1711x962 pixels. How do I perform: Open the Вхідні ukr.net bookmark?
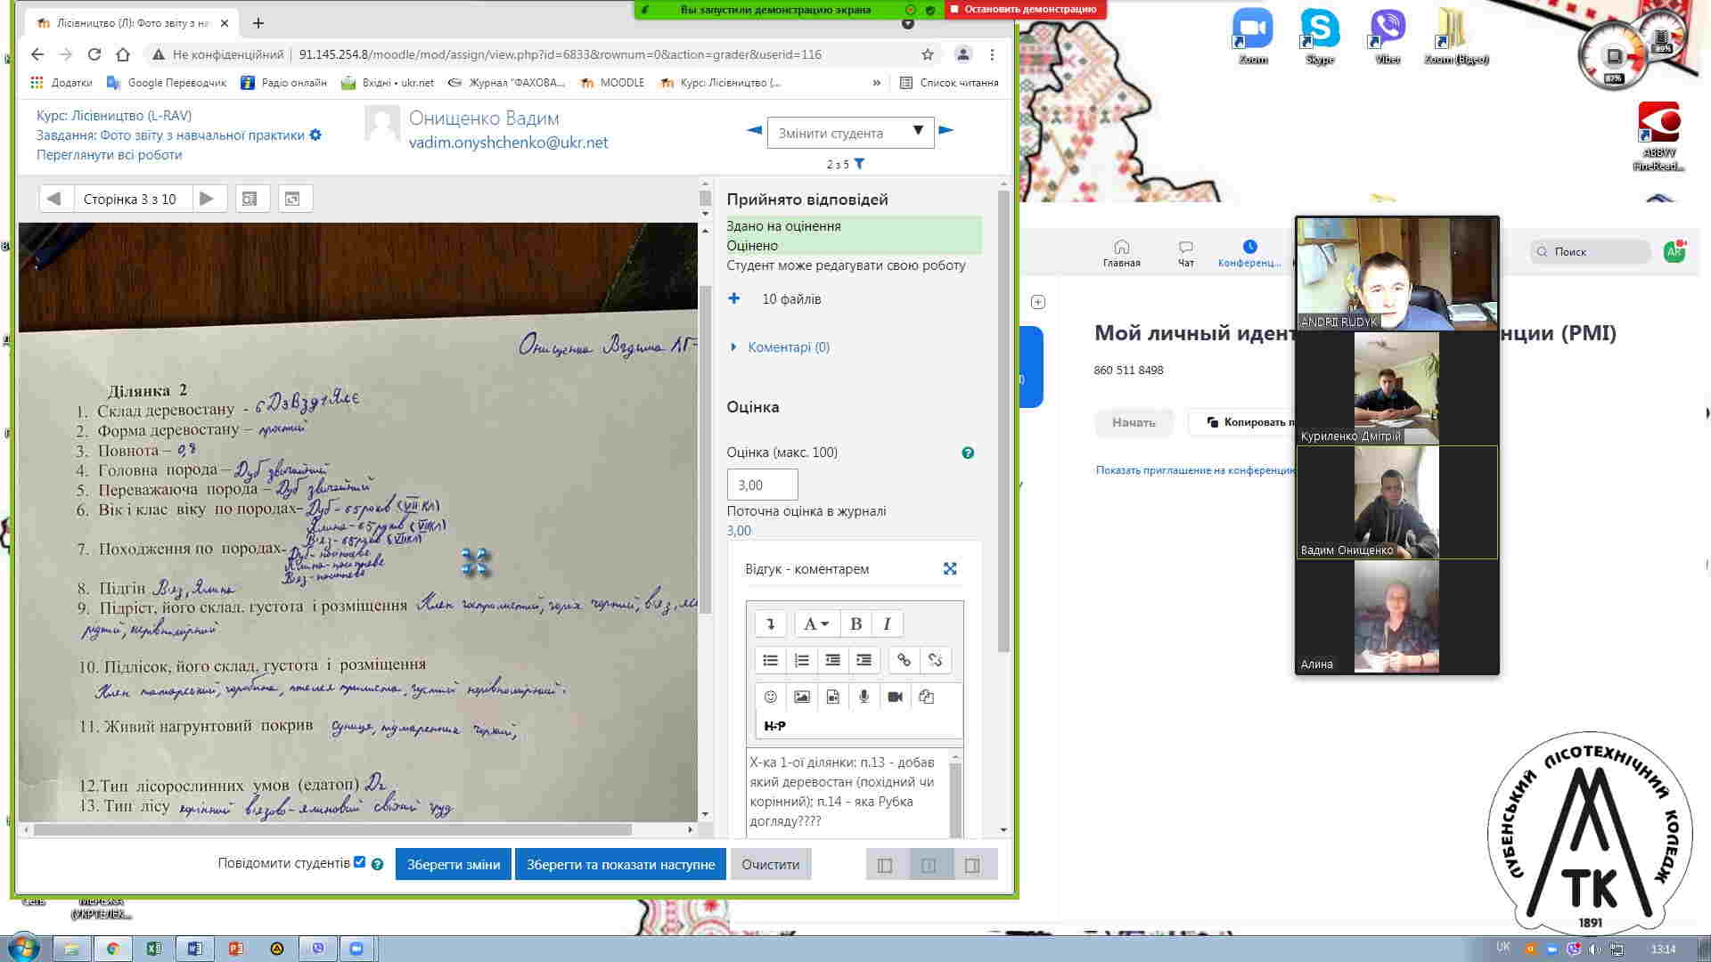[x=388, y=83]
